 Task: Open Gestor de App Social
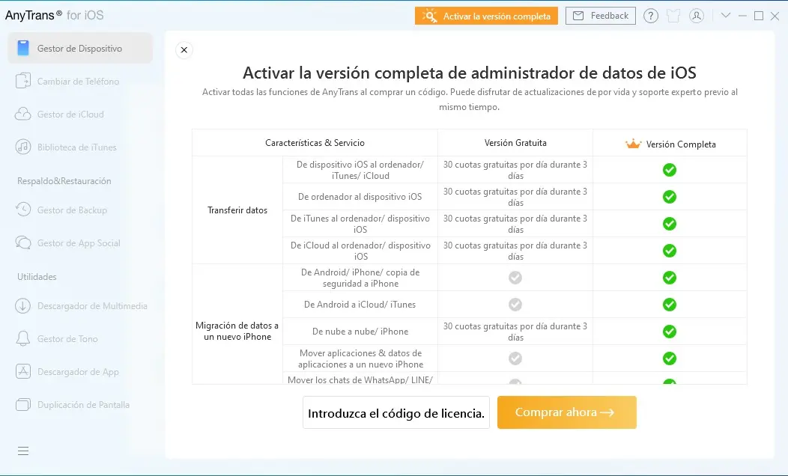tap(80, 242)
